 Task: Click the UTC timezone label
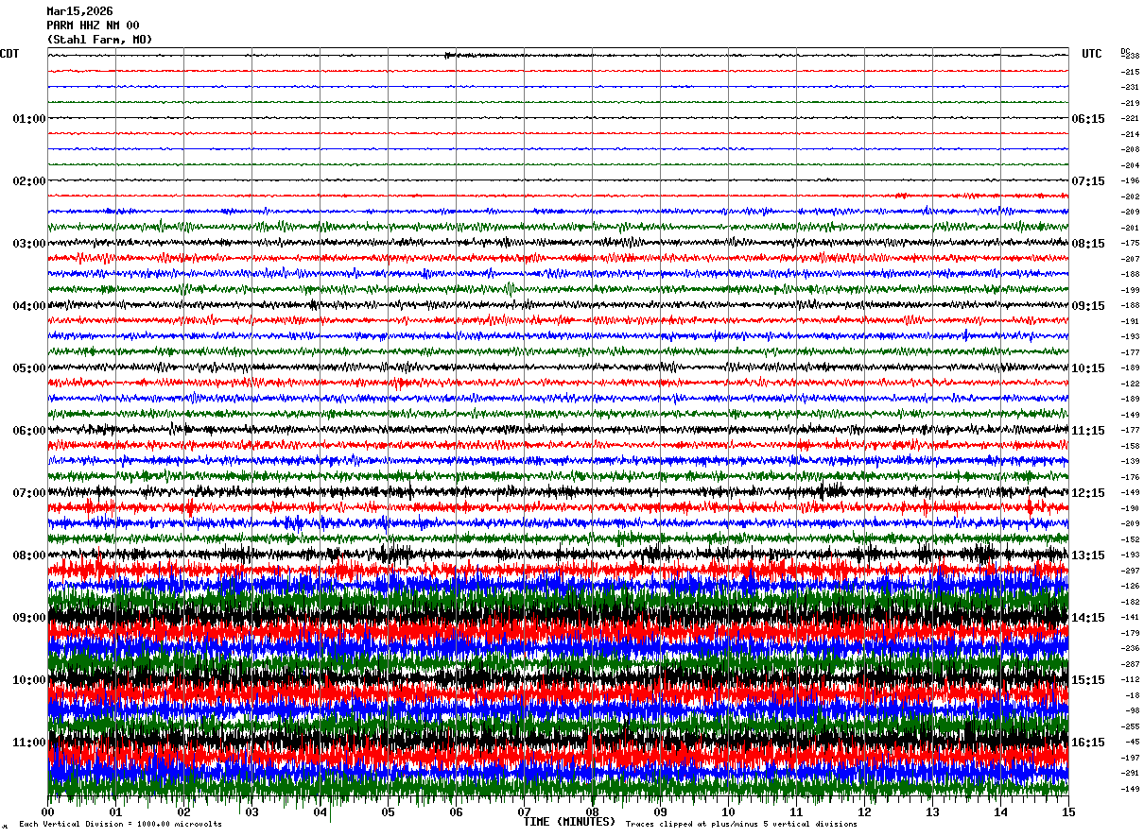tap(1092, 54)
